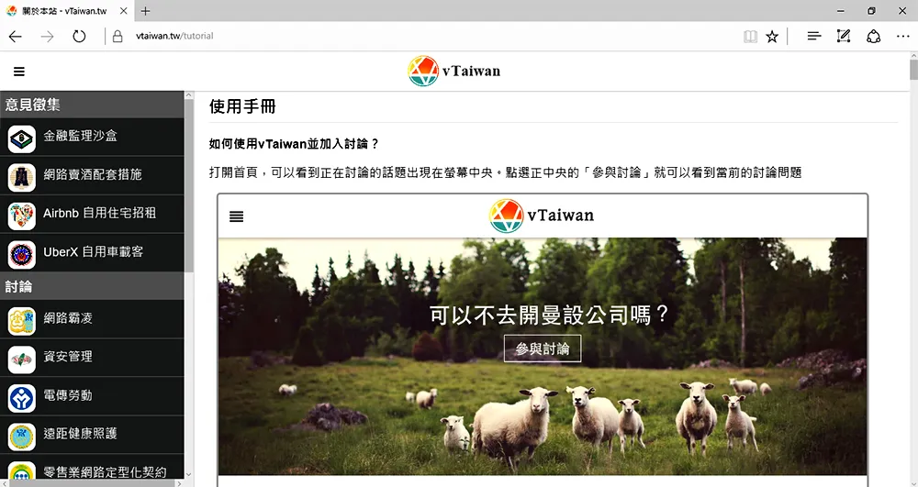The width and height of the screenshot is (918, 487).
Task: Click the 參與討論 button on the sheep image
Action: (543, 349)
